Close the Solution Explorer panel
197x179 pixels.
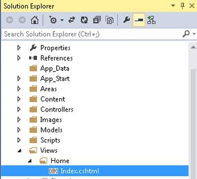(x=192, y=6)
